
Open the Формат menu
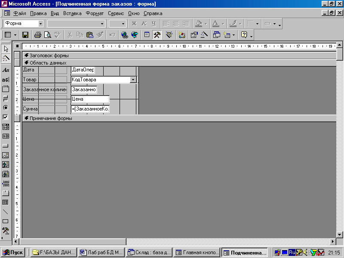coord(95,13)
